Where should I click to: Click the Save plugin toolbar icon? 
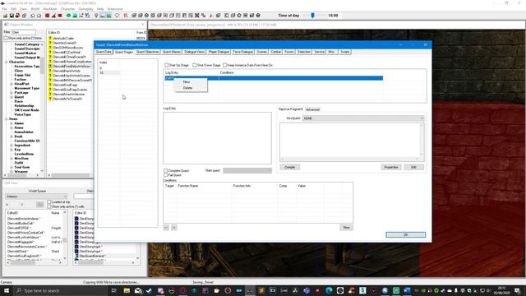pos(12,16)
